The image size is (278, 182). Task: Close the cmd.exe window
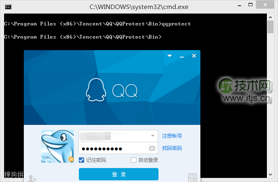265,5
